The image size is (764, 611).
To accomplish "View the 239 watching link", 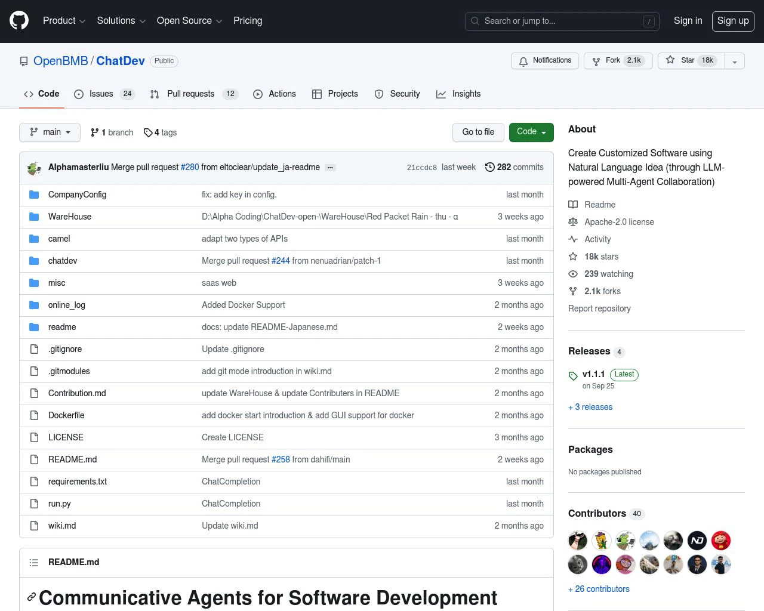I will pyautogui.click(x=600, y=274).
